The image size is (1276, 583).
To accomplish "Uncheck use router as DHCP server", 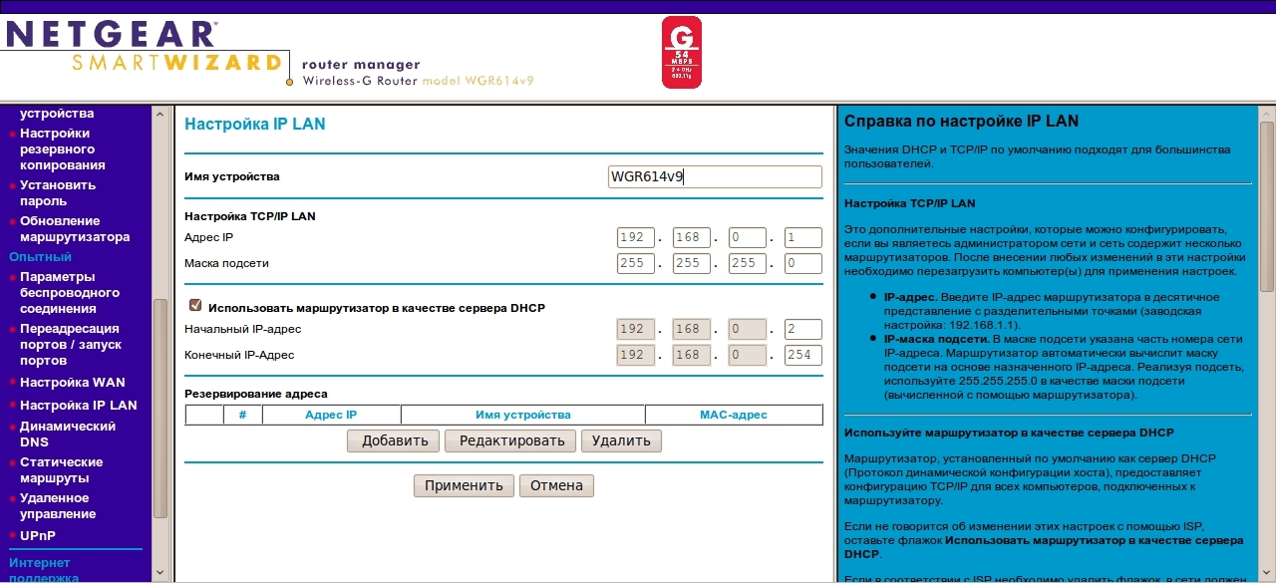I will (195, 307).
